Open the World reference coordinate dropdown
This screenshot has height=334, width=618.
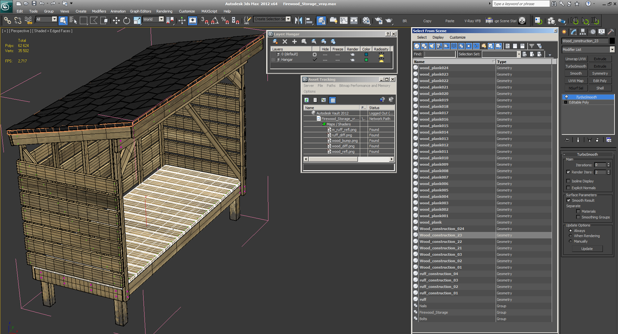point(153,19)
